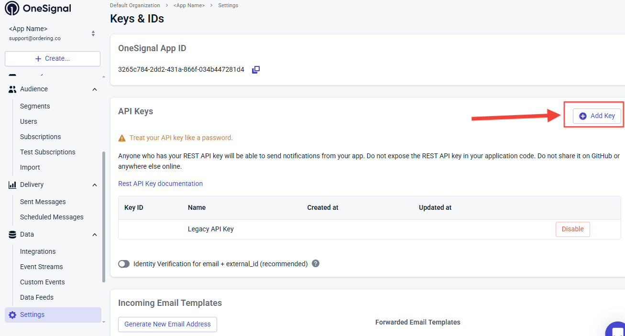Collapse the Data section
This screenshot has height=336, width=625.
[95, 235]
